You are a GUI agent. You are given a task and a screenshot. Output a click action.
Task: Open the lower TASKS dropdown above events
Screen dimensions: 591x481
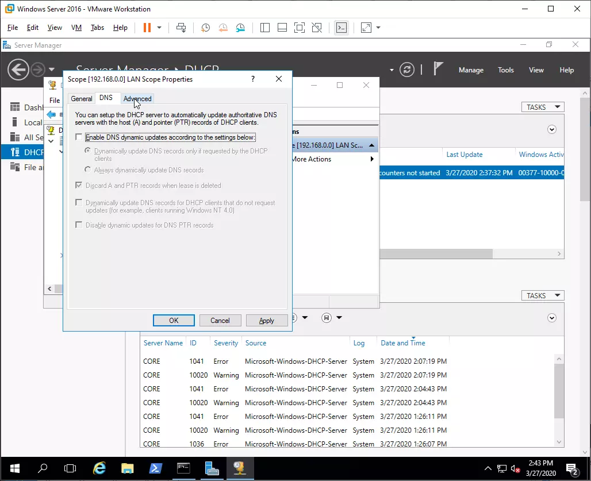543,296
